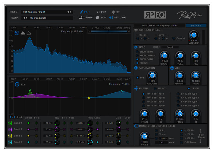
Task: Go to the next preset arrow
Action: coord(71,12)
